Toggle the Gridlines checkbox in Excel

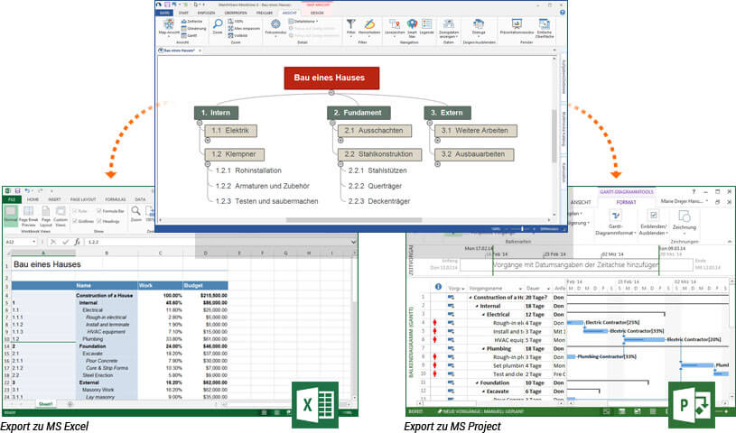[74, 221]
